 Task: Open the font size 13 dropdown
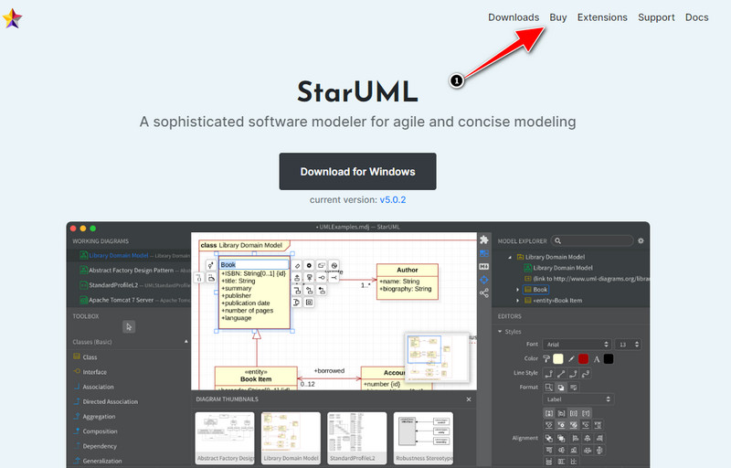click(x=628, y=345)
